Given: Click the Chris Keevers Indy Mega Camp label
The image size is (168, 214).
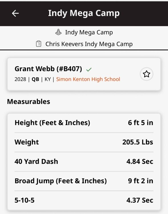Looking at the screenshot, I should 89,44.
